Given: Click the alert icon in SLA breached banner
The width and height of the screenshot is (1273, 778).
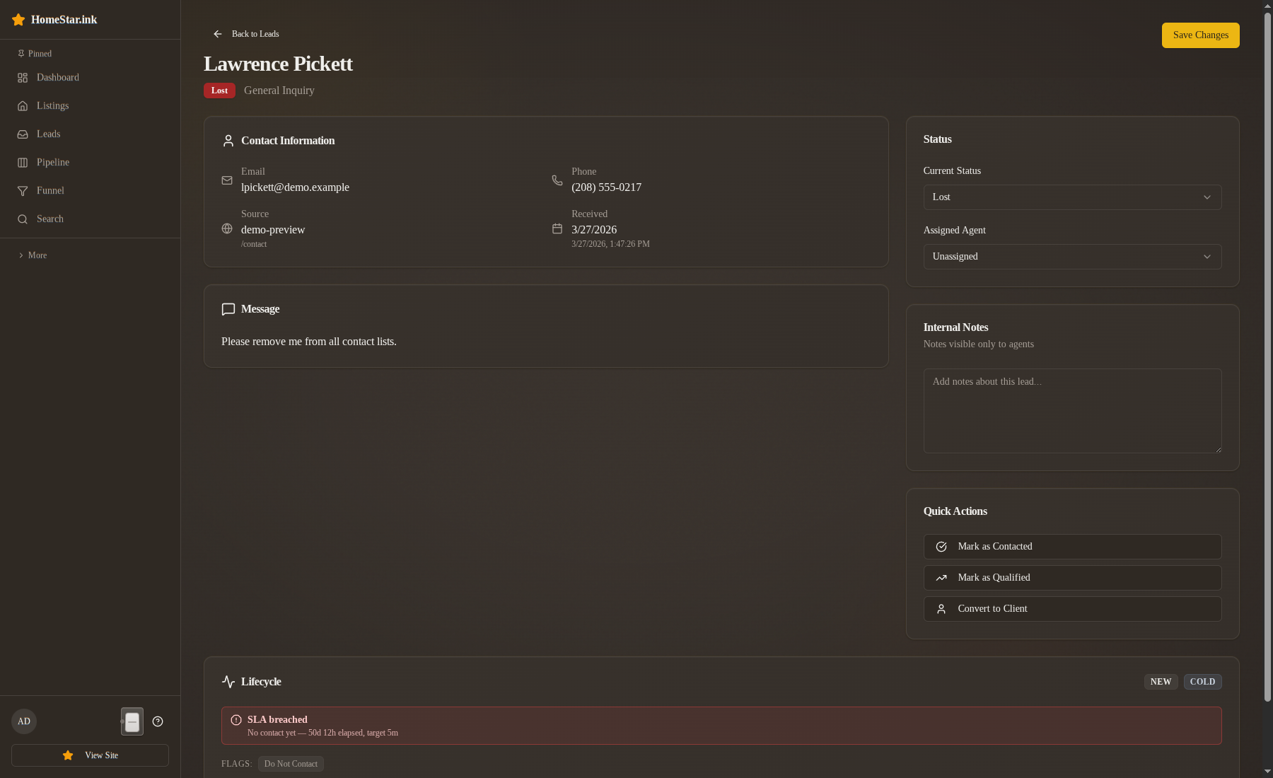Looking at the screenshot, I should pyautogui.click(x=236, y=720).
